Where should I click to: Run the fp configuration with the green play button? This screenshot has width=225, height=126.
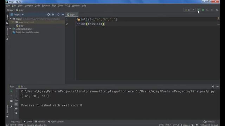coord(198,10)
